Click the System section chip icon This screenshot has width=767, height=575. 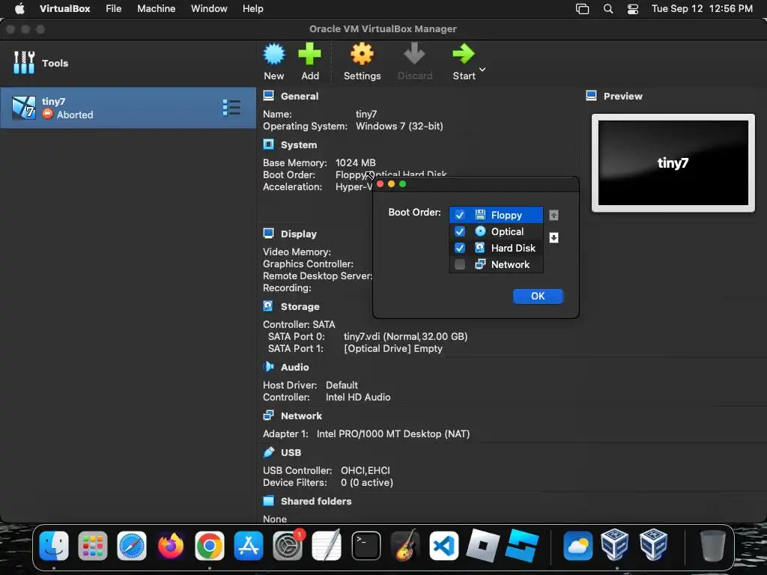269,144
